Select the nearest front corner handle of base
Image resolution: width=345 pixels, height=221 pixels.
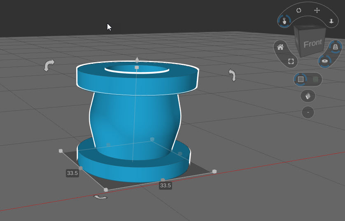click(106, 190)
